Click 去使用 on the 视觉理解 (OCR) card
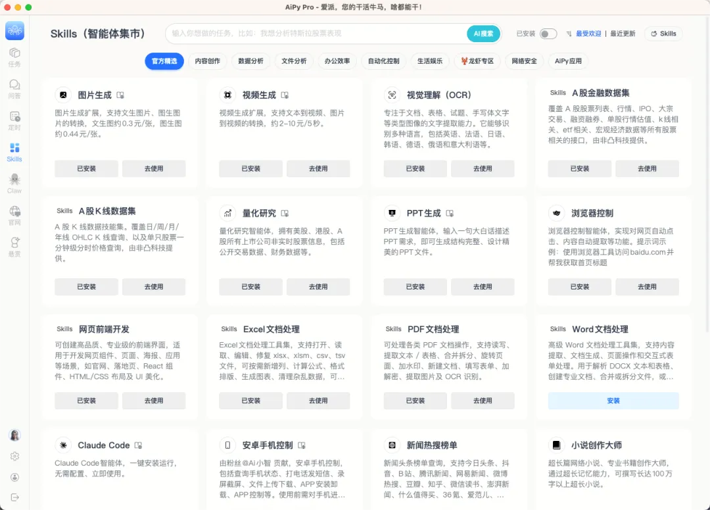 tap(483, 168)
